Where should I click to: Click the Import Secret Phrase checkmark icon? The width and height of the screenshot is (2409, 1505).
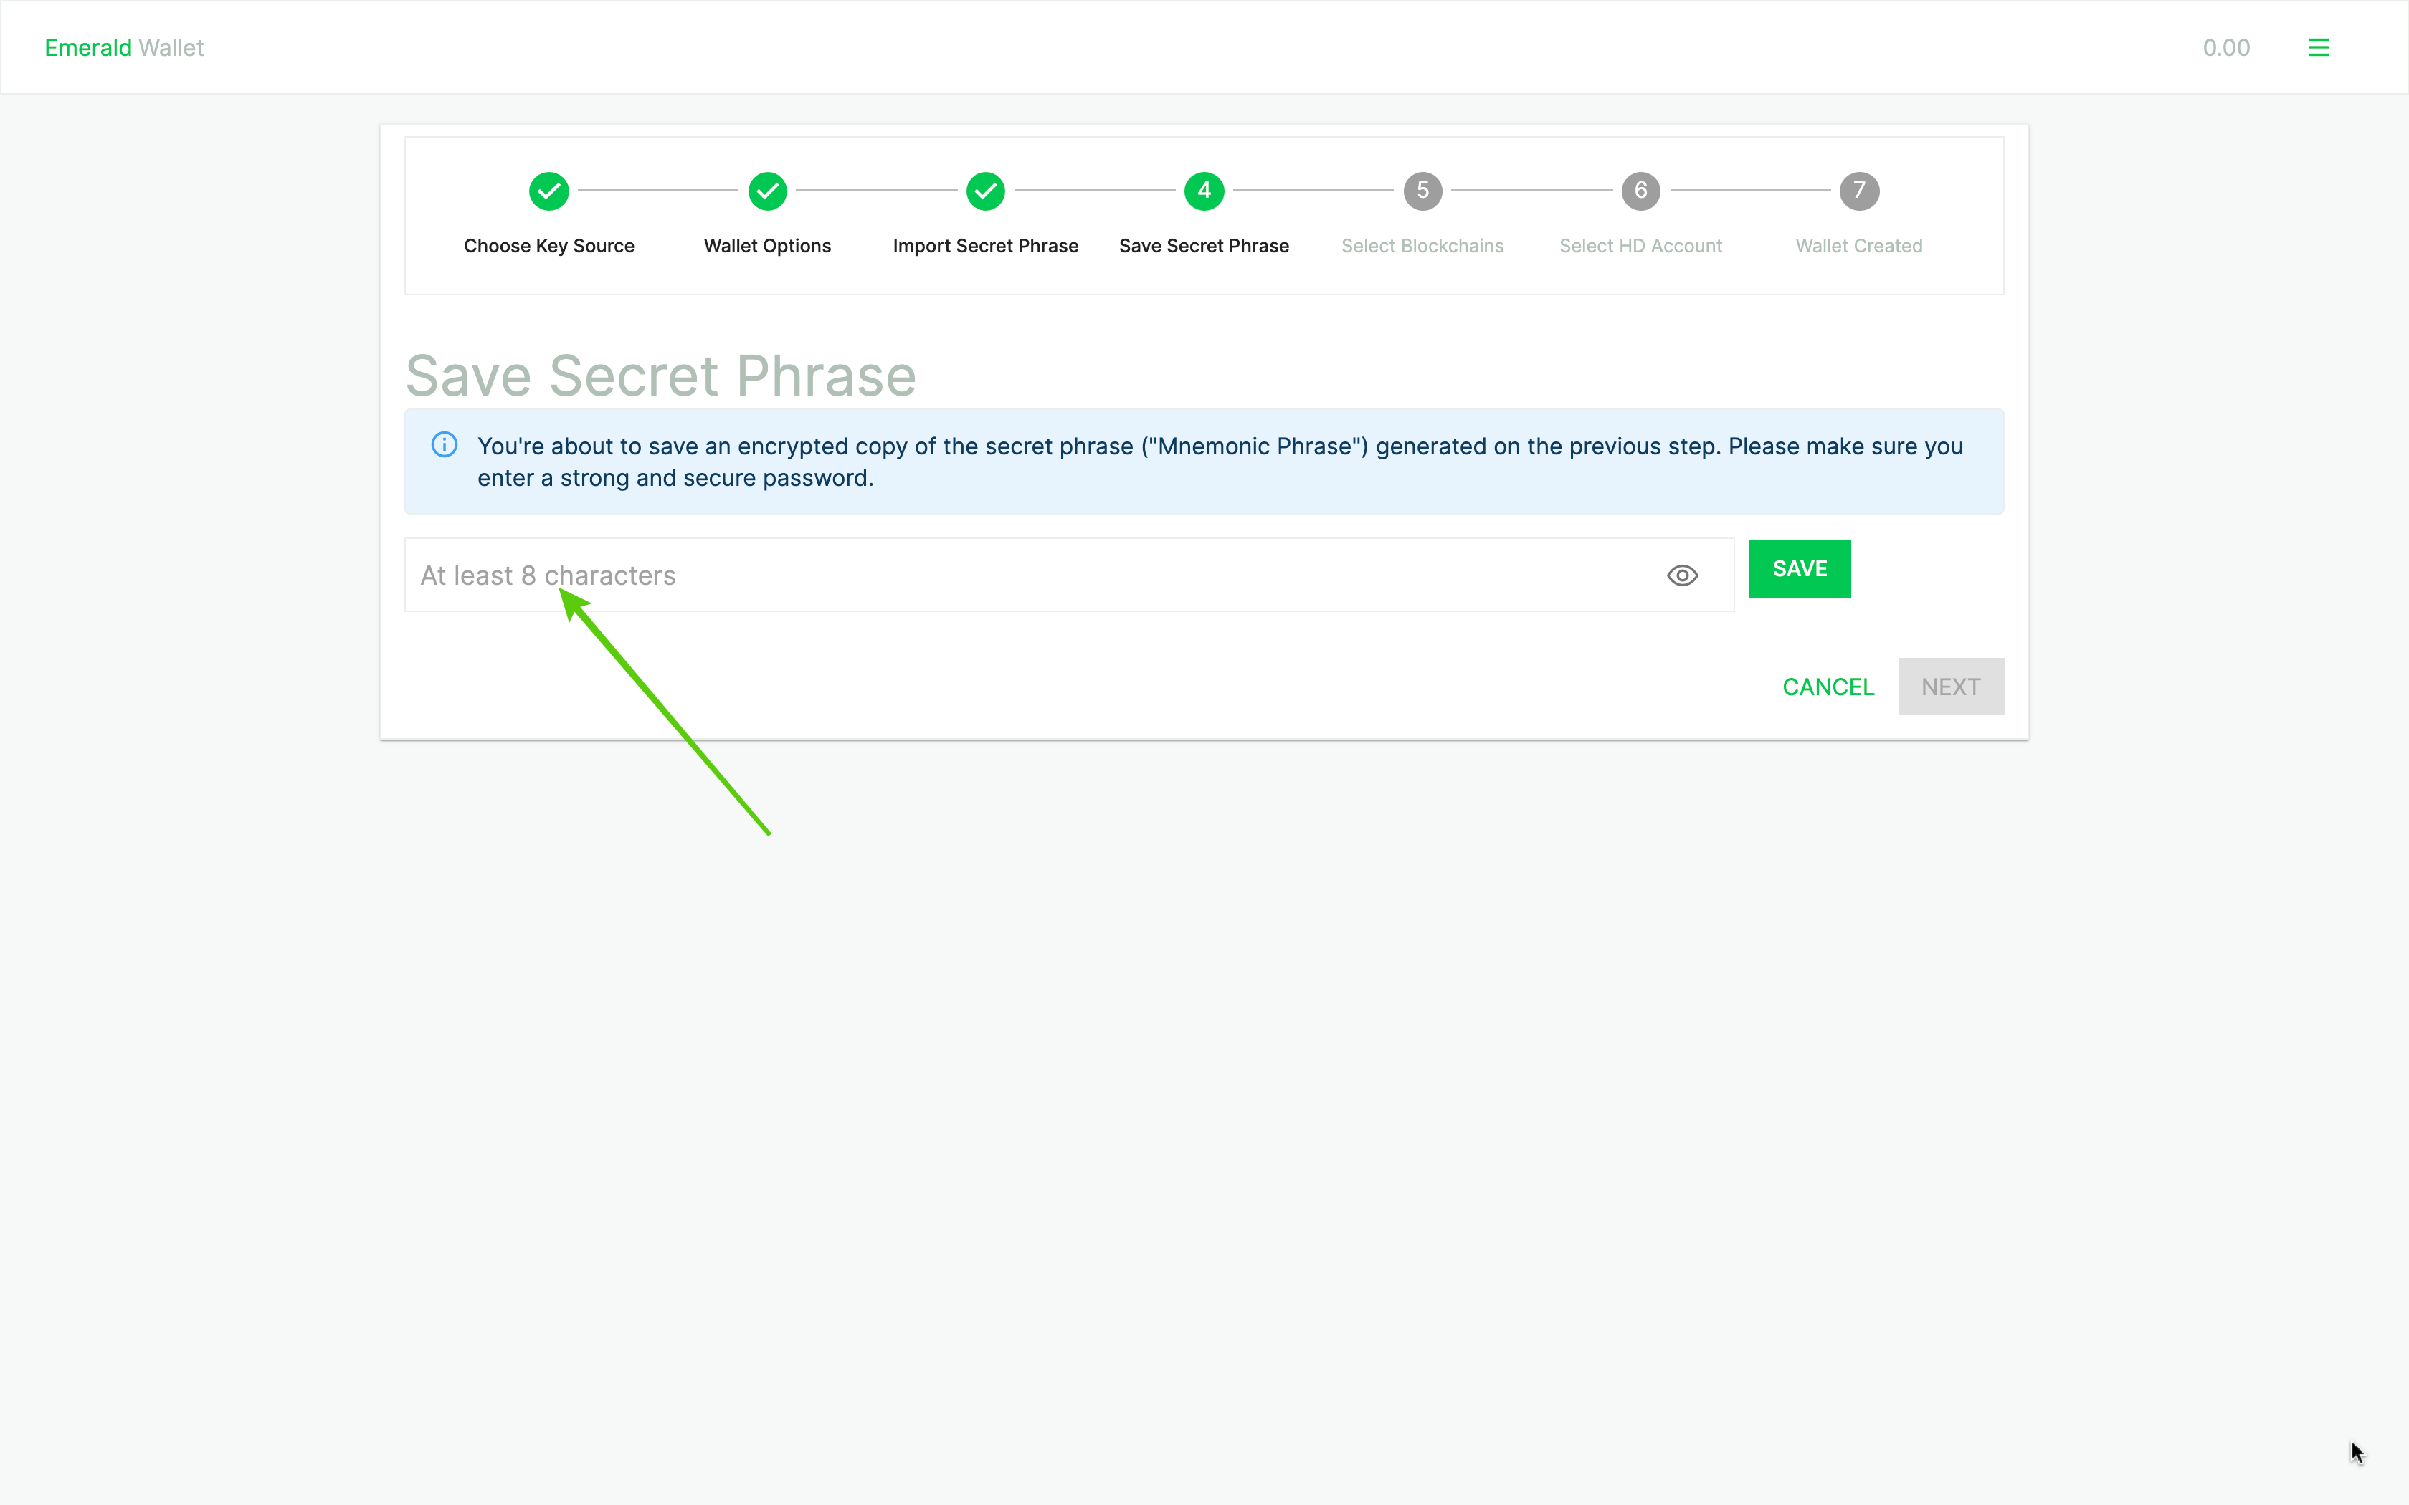point(986,191)
